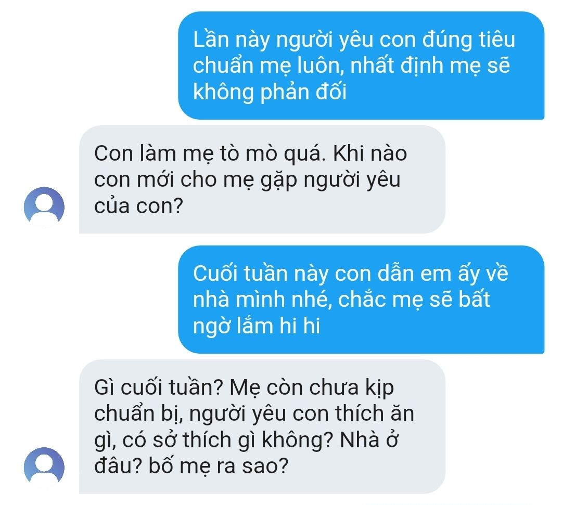Click the words "Khi nào" in the gray message
Screen dimensions: 562x505
tap(370, 153)
